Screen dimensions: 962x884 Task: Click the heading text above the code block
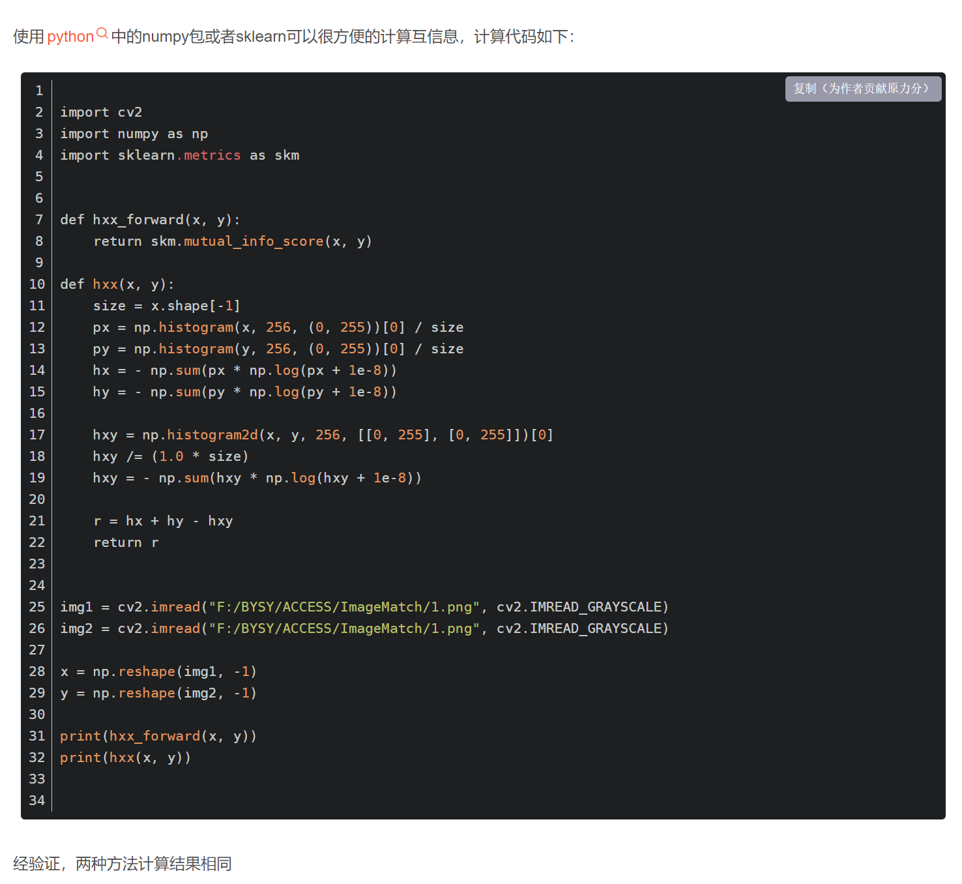[293, 37]
